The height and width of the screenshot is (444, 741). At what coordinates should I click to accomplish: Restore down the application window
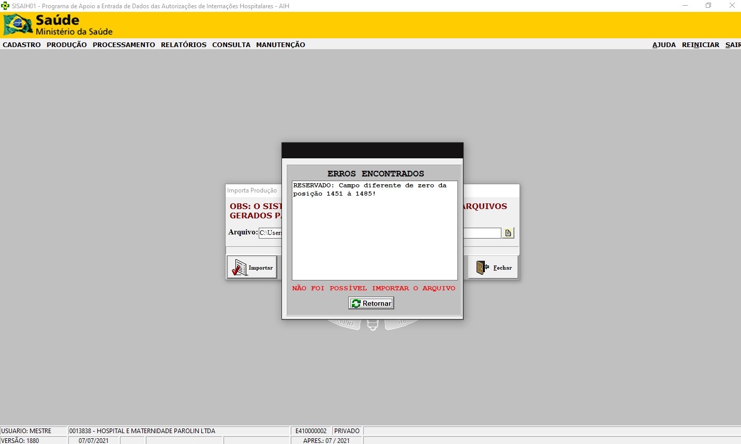click(x=708, y=6)
